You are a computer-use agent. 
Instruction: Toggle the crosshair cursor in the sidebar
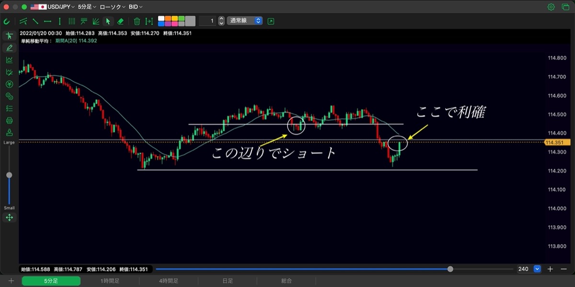[x=9, y=36]
